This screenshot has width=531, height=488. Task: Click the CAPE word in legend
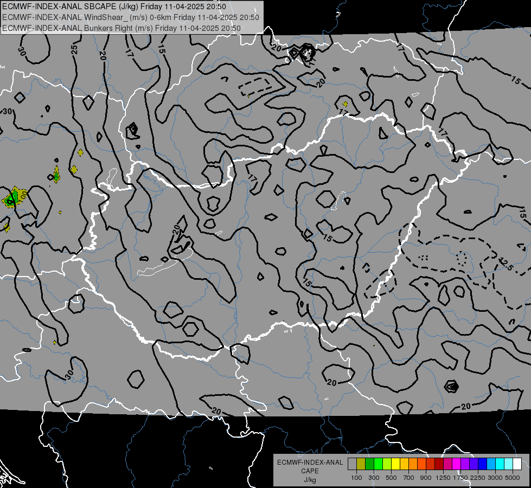310,471
